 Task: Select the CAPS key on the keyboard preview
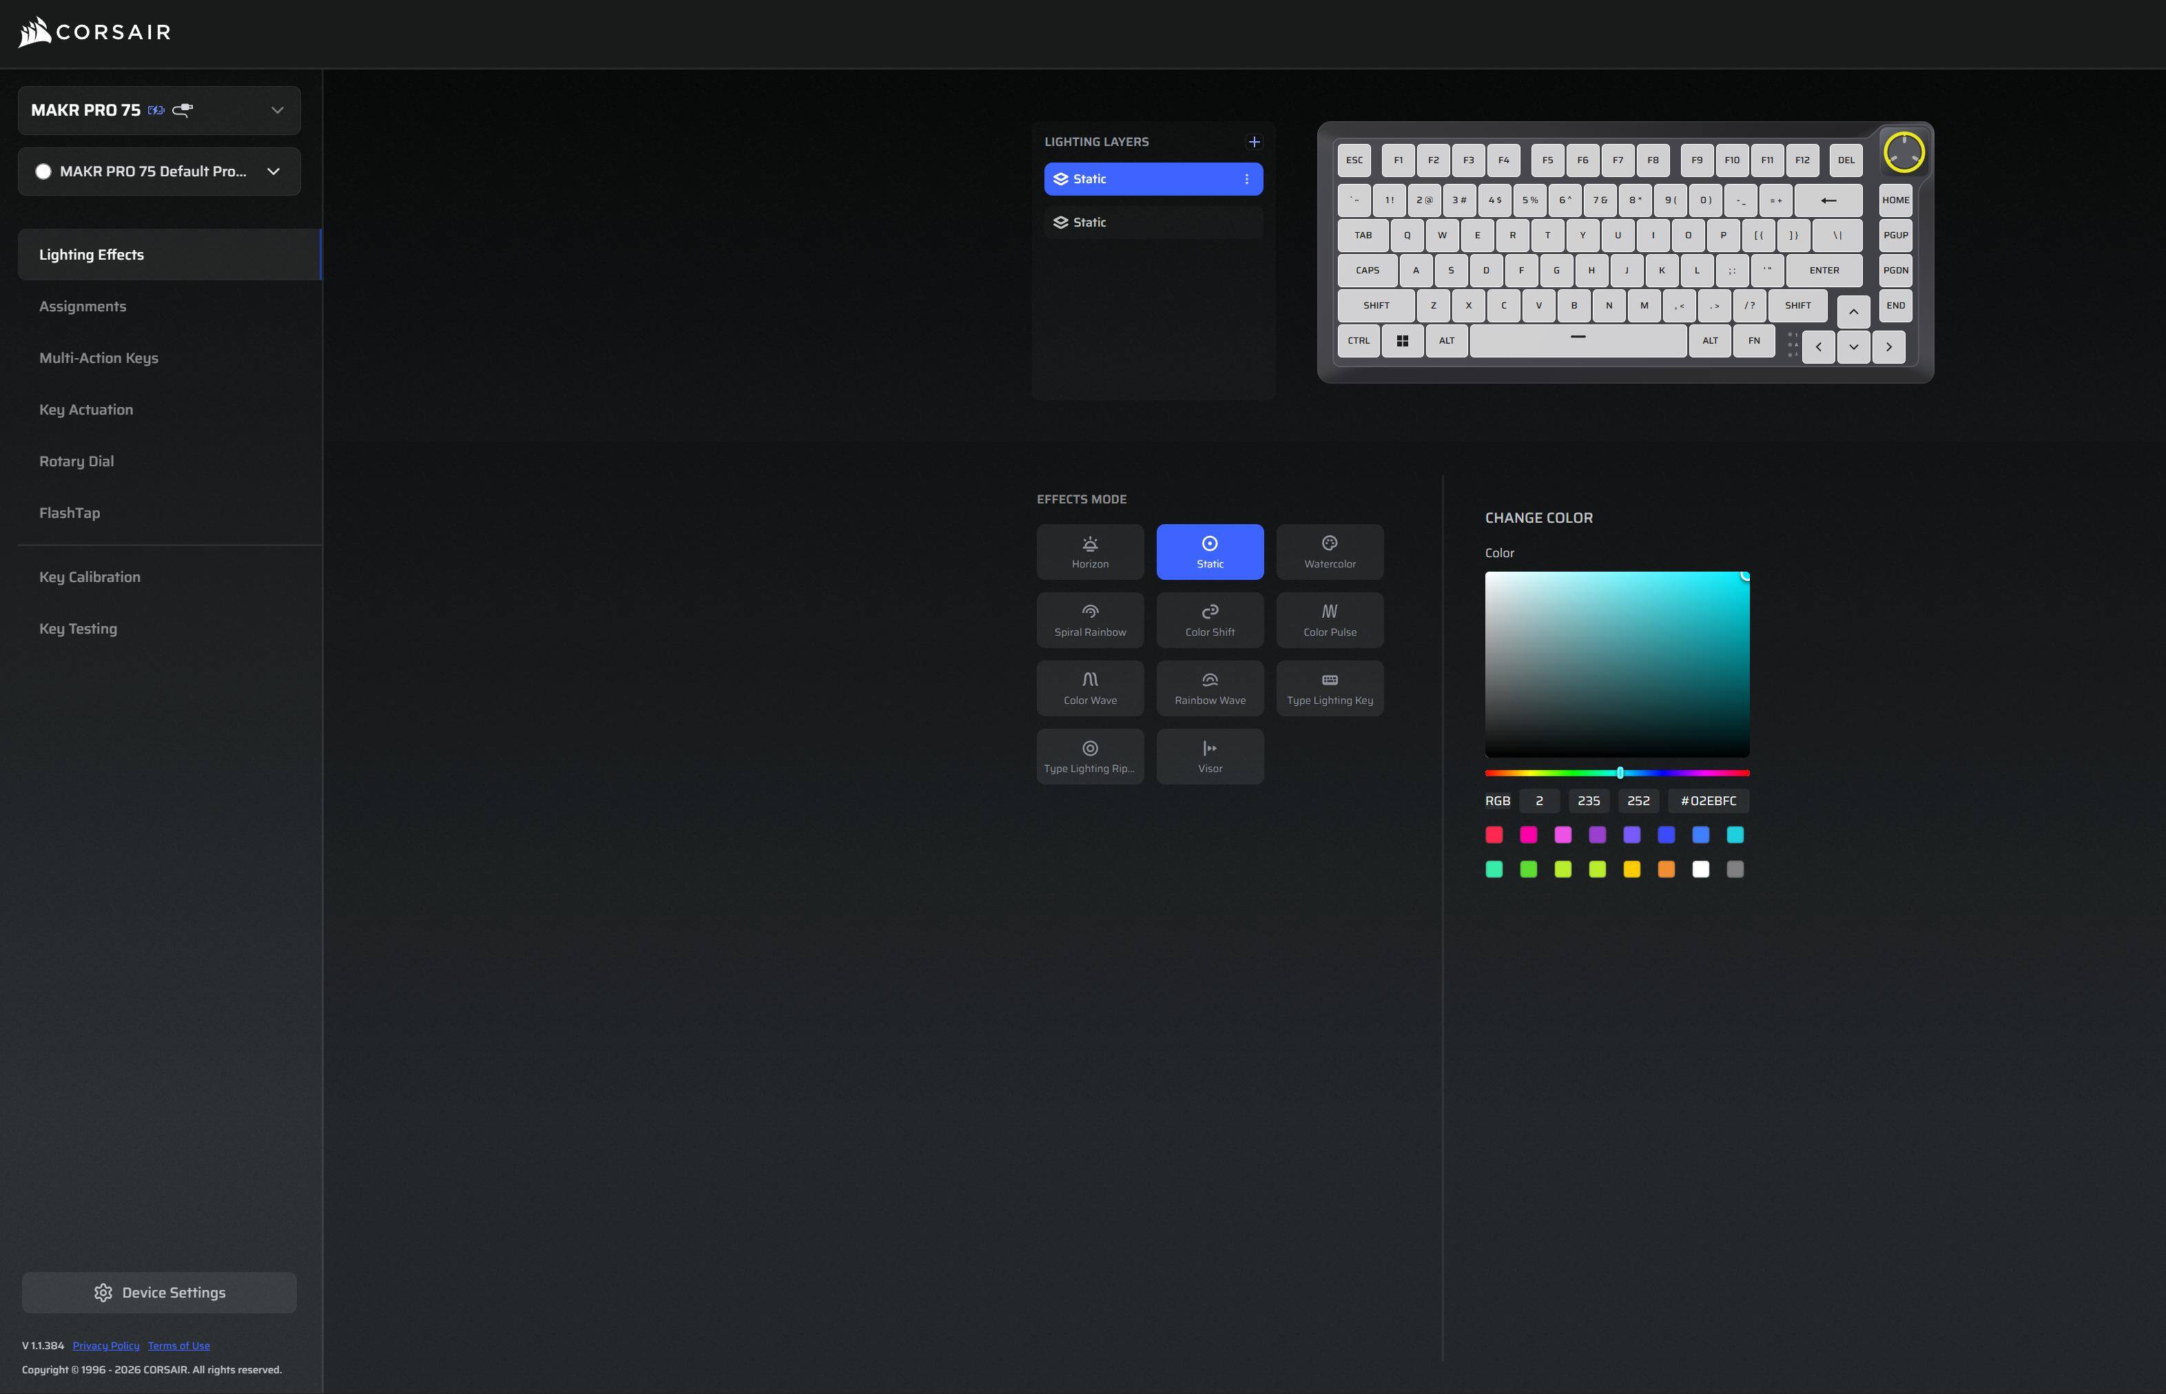pos(1368,271)
